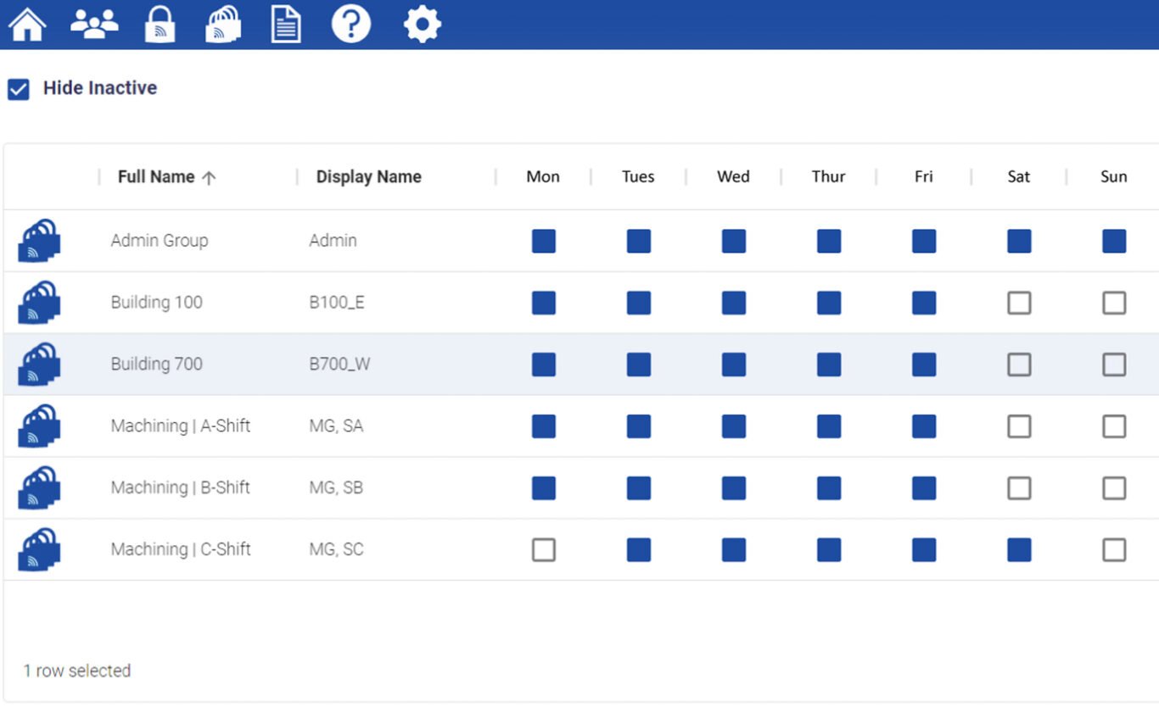Click the Thur column header
Screen dimensions: 1159x724
pyautogui.click(x=829, y=177)
